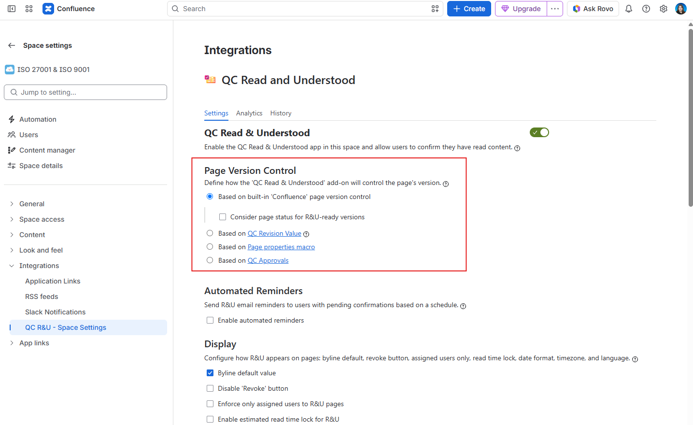The height and width of the screenshot is (425, 693).
Task: Open the app switcher grid icon
Action: (29, 9)
